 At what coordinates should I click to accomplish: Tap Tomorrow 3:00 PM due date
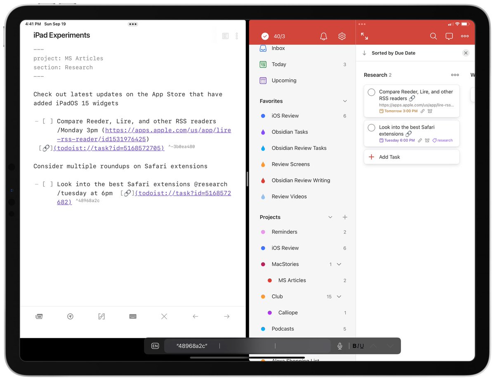click(x=398, y=111)
